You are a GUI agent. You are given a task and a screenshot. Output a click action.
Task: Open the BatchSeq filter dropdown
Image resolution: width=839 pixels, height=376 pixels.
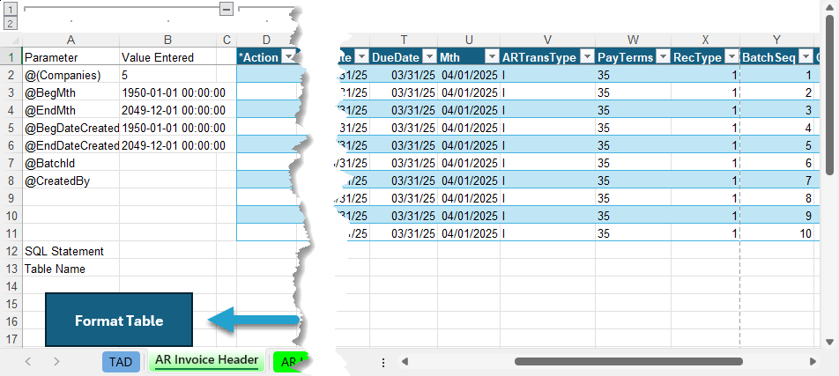806,57
